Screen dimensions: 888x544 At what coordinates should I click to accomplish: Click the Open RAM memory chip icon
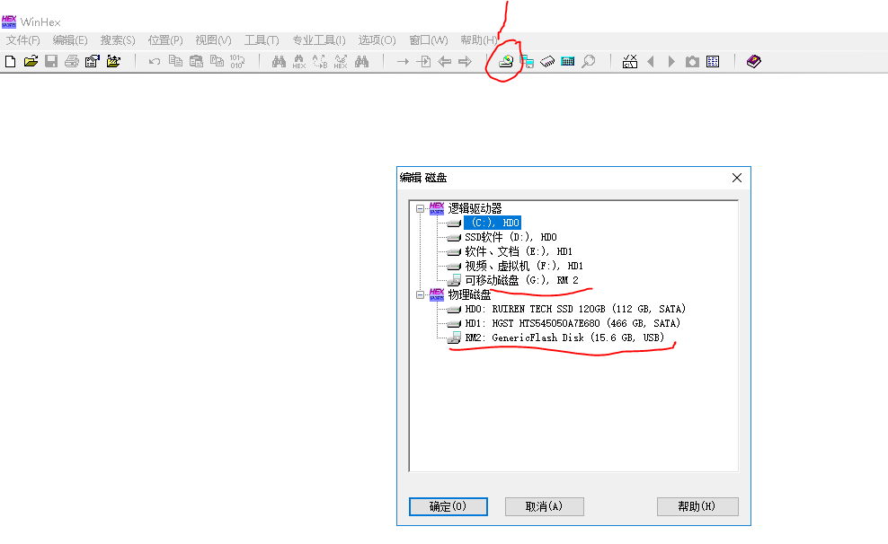(x=547, y=61)
